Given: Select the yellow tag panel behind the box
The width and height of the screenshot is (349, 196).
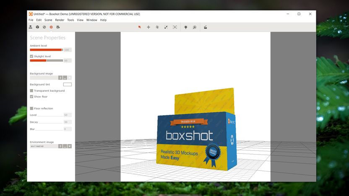Looking at the screenshot, I should pos(204,101).
